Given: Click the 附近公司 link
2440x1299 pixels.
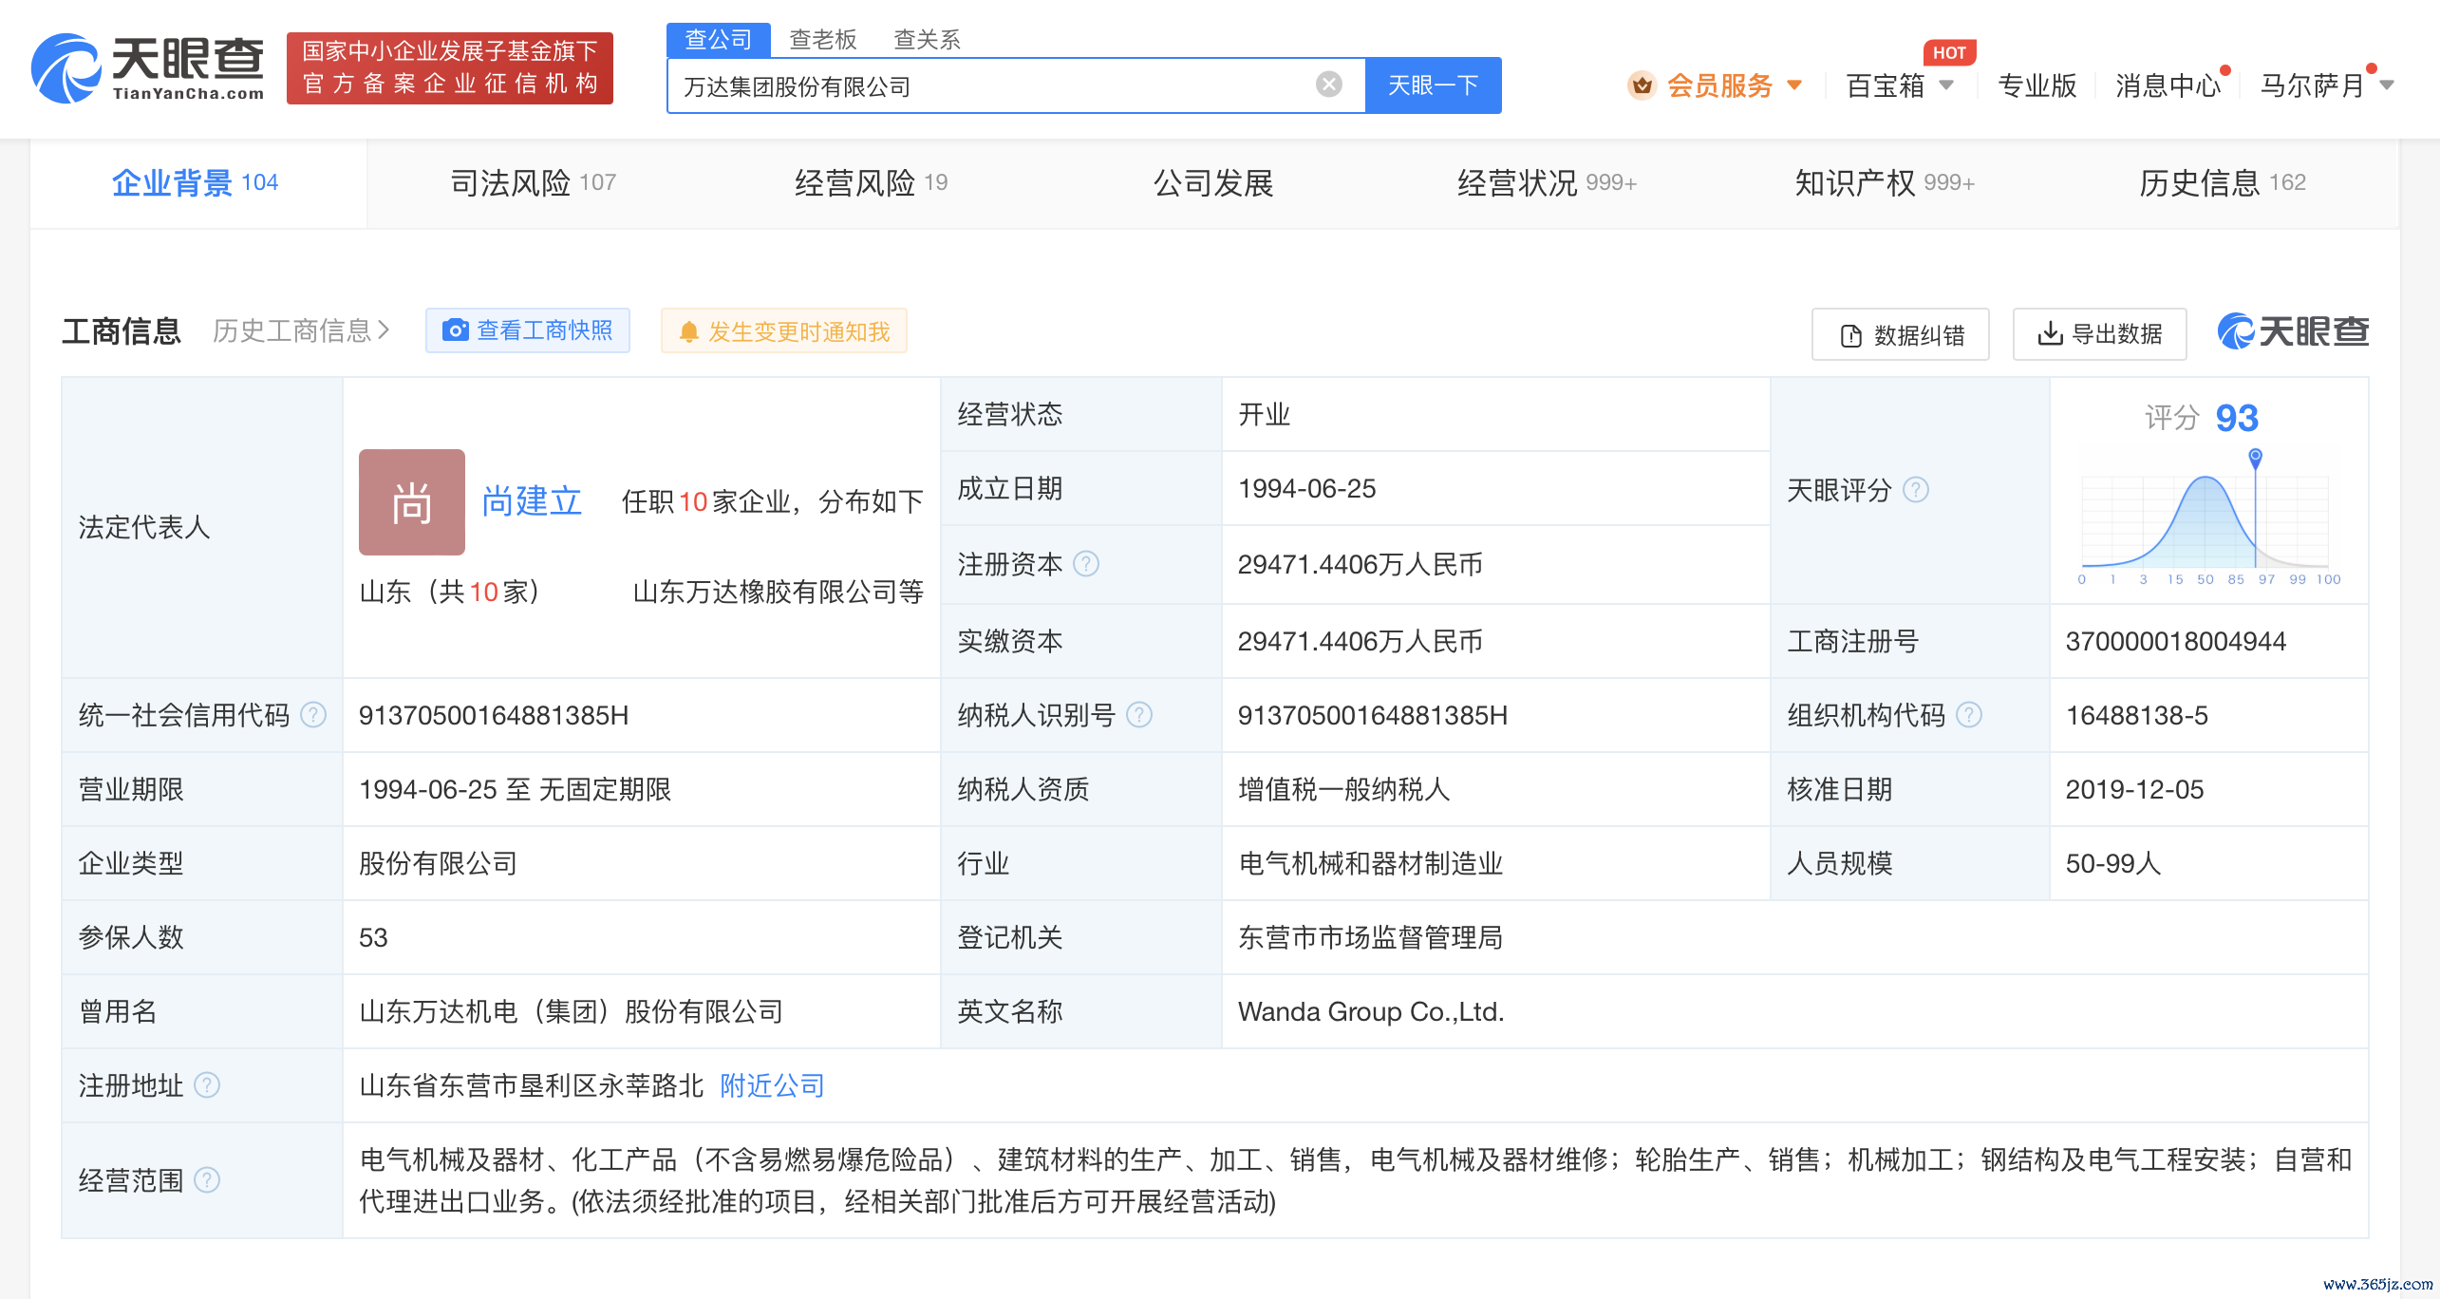Looking at the screenshot, I should [x=772, y=1085].
